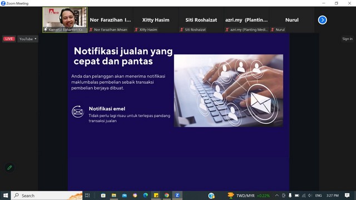Image resolution: width=356 pixels, height=200 pixels.
Task: Open the Windows Start menu
Action: click(x=6, y=195)
